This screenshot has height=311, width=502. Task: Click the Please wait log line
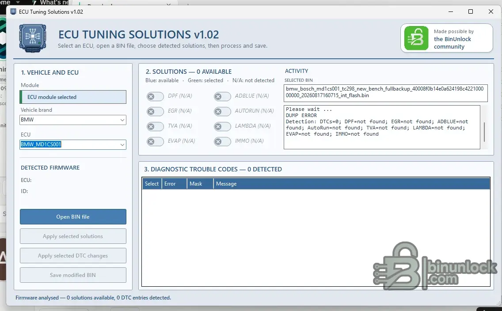pyautogui.click(x=309, y=109)
